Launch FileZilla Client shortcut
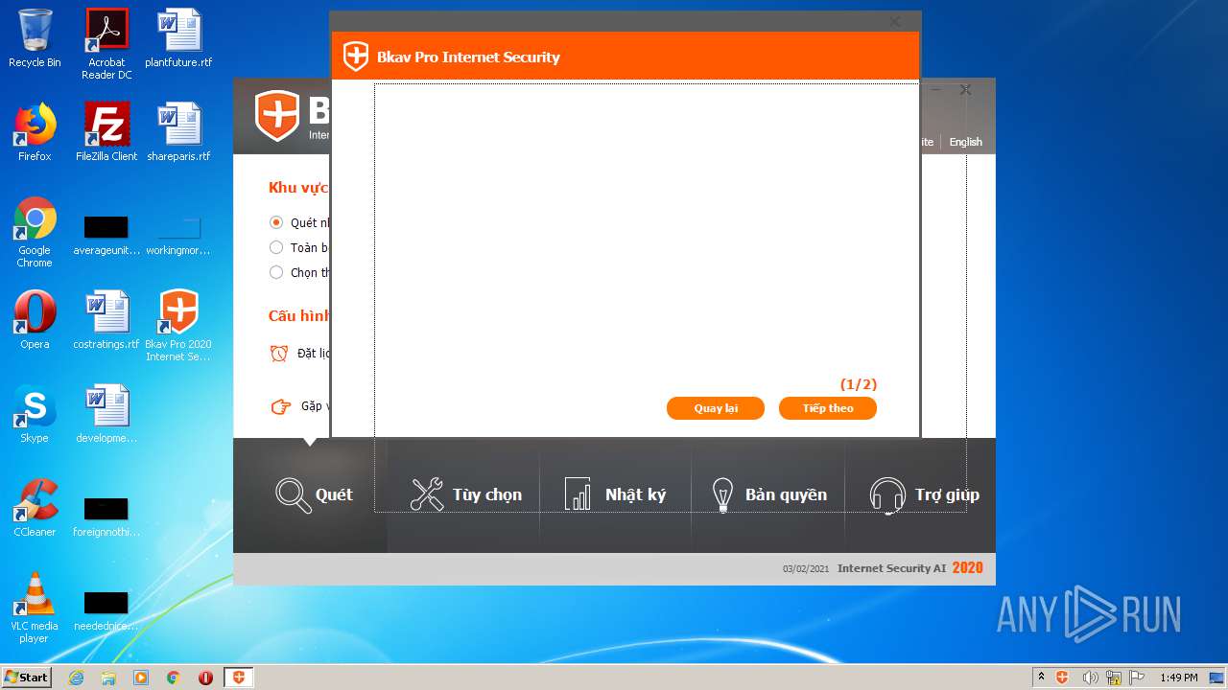The height and width of the screenshot is (690, 1228). [x=106, y=132]
